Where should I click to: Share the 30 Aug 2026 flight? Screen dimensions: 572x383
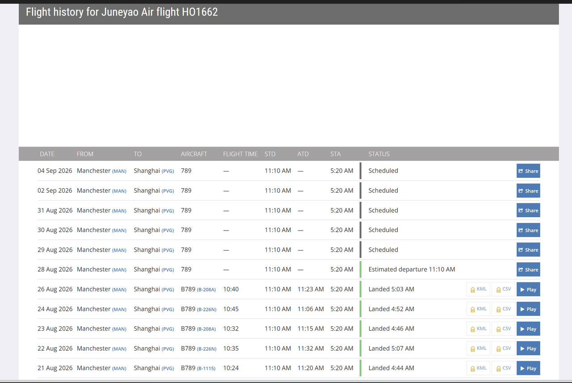(x=528, y=230)
